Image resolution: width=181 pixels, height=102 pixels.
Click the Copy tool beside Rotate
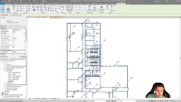[x=38, y=10]
